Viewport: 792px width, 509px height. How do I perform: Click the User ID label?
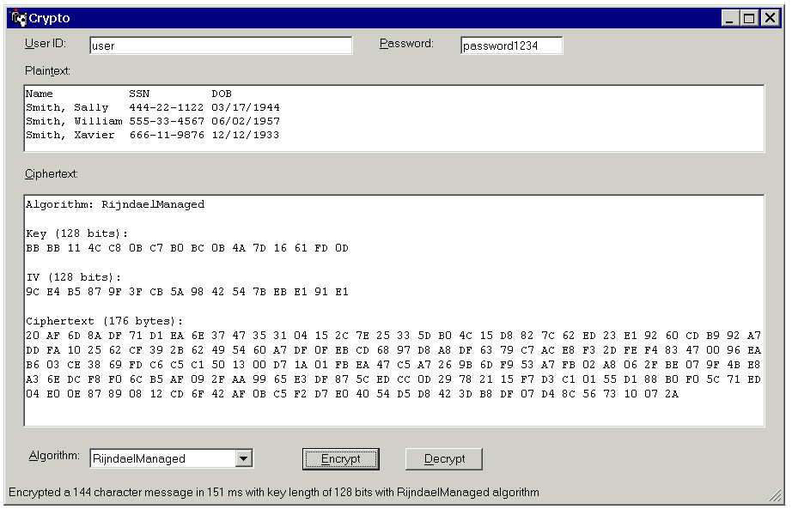[46, 44]
